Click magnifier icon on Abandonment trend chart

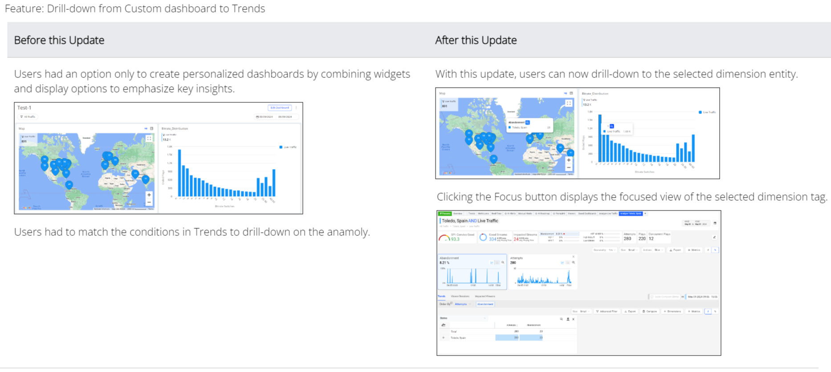tap(503, 263)
